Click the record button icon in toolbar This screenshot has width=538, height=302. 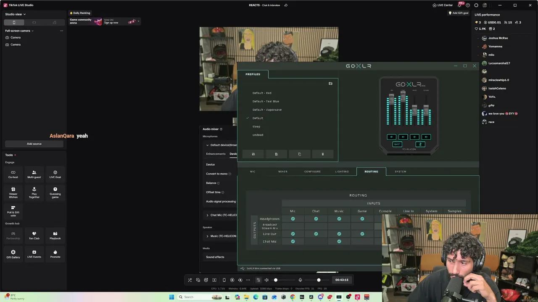[232, 280]
